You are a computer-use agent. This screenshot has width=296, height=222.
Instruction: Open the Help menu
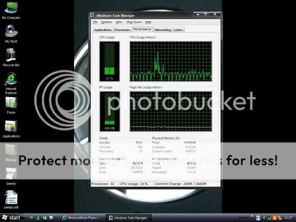(x=148, y=22)
